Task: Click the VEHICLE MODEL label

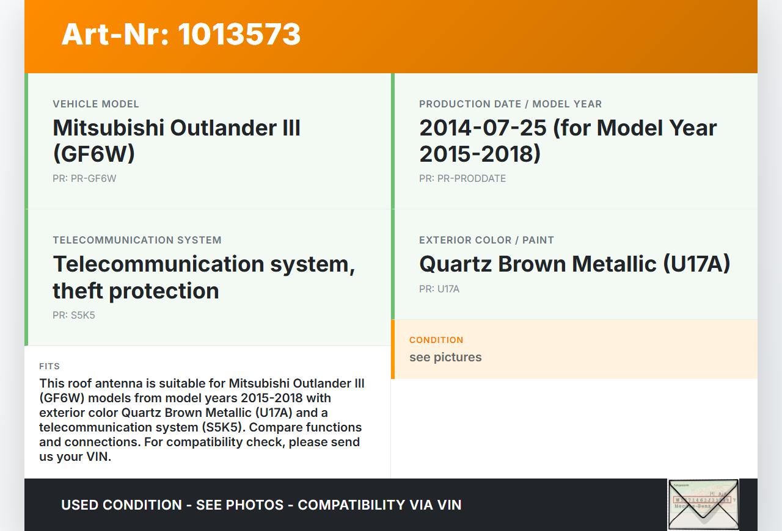Action: coord(96,104)
